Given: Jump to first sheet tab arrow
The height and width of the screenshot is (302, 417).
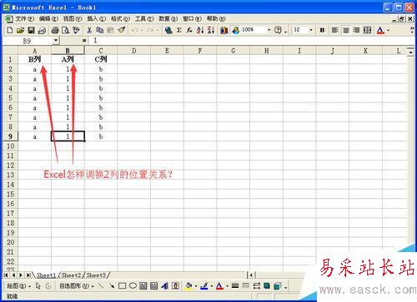Looking at the screenshot, I should pyautogui.click(x=6, y=275).
